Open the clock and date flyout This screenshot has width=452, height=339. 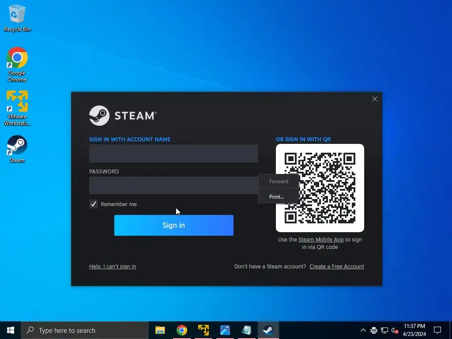coord(414,330)
